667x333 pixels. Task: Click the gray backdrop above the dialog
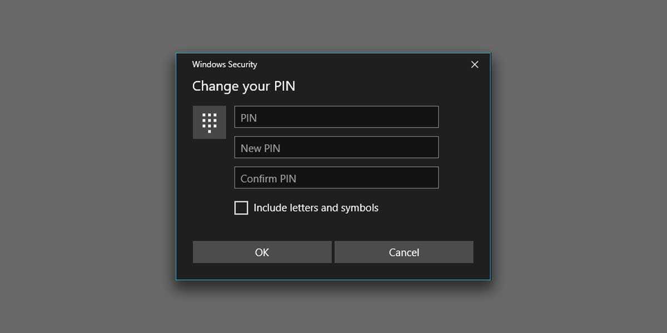pos(333,25)
